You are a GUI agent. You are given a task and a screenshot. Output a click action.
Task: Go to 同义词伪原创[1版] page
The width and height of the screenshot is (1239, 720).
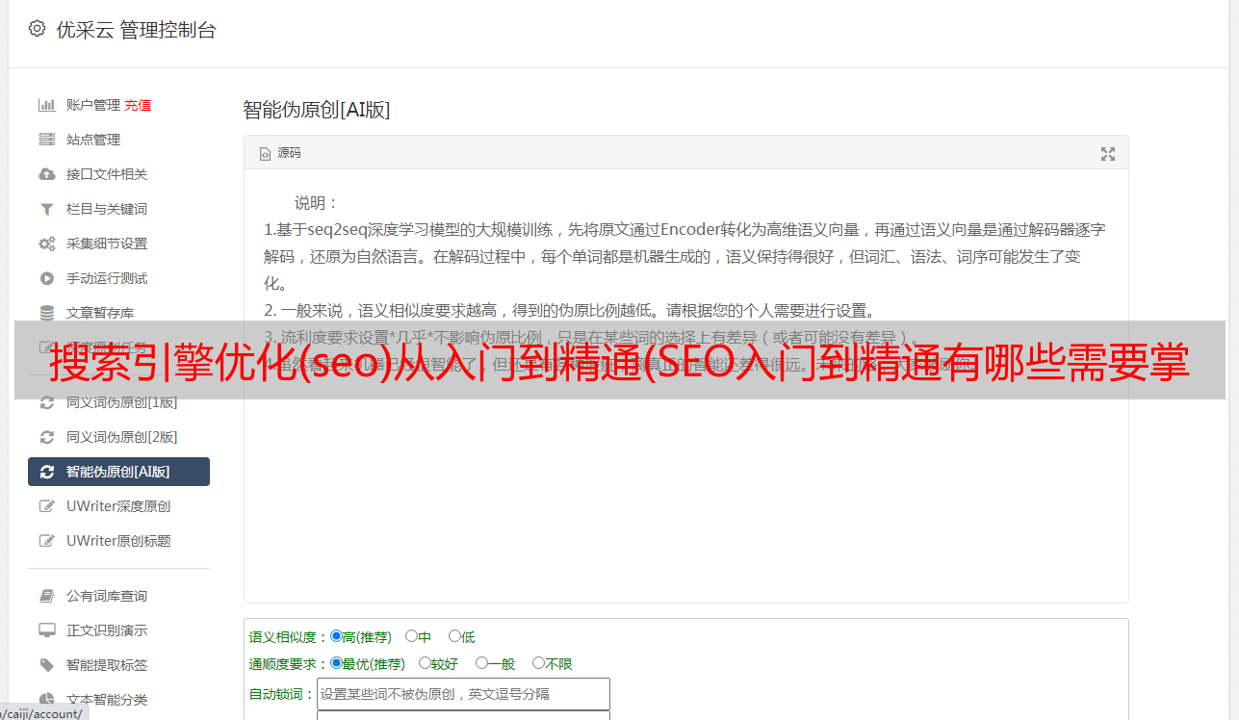tap(122, 402)
